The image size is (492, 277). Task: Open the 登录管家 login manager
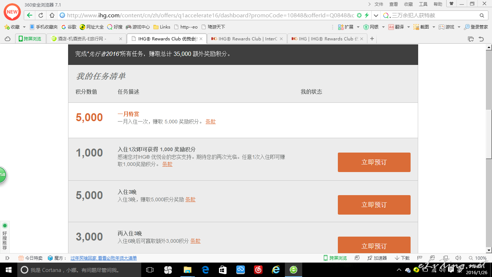[476, 27]
